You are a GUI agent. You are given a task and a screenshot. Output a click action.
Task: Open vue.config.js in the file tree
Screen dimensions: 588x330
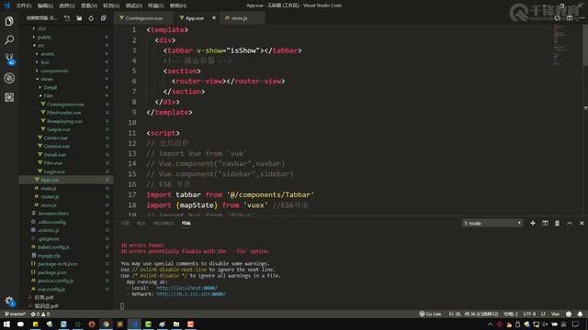pyautogui.click(x=51, y=290)
